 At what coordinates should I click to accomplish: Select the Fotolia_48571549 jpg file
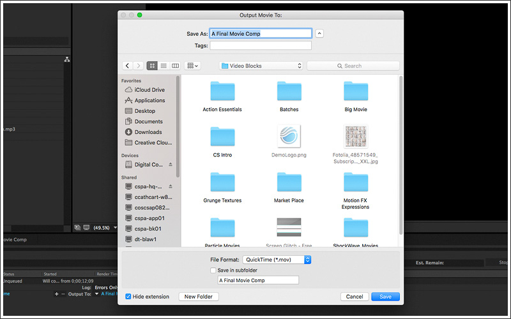coord(356,137)
